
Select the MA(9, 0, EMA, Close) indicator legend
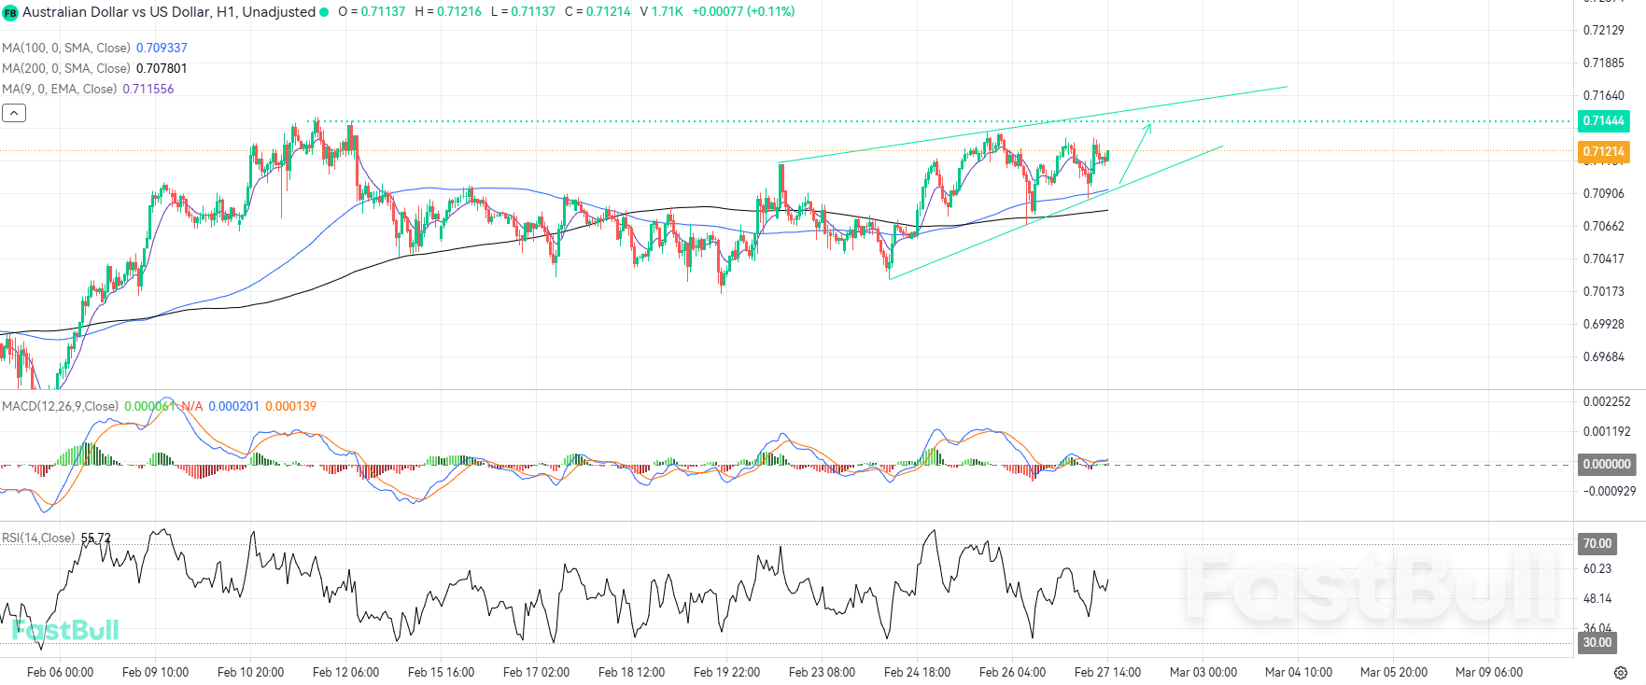tap(60, 89)
